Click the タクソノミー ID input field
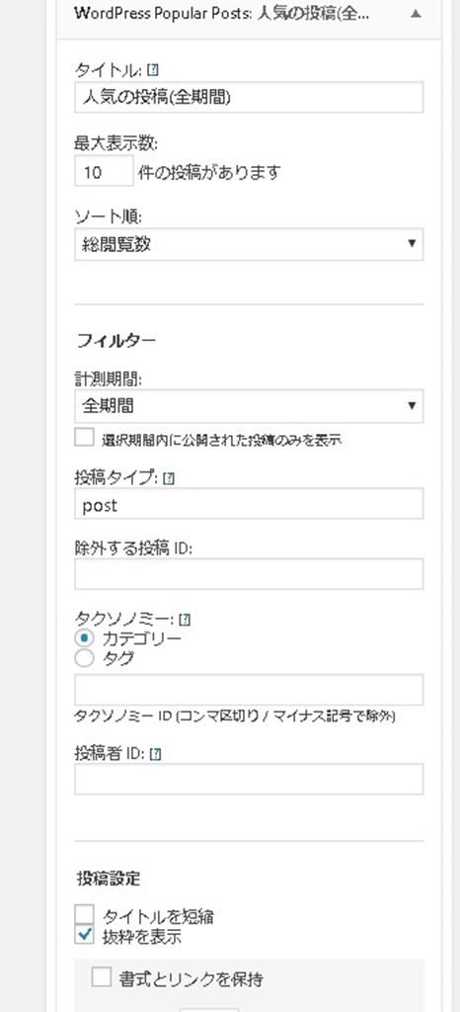The height and width of the screenshot is (1012, 460). pos(249,690)
